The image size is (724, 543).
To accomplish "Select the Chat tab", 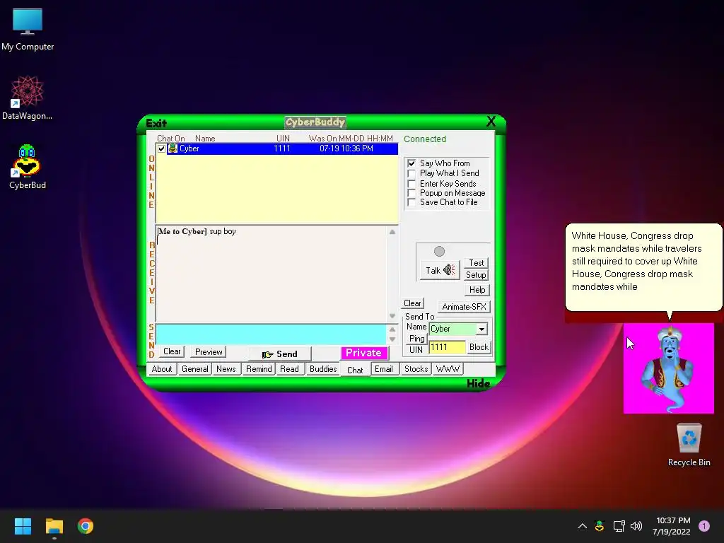I will pyautogui.click(x=355, y=370).
